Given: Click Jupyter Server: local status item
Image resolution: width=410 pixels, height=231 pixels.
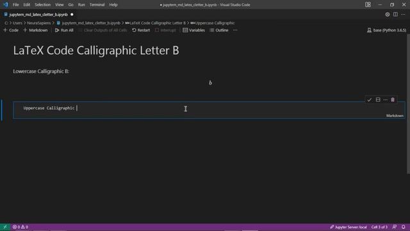Looking at the screenshot, I should tap(348, 227).
